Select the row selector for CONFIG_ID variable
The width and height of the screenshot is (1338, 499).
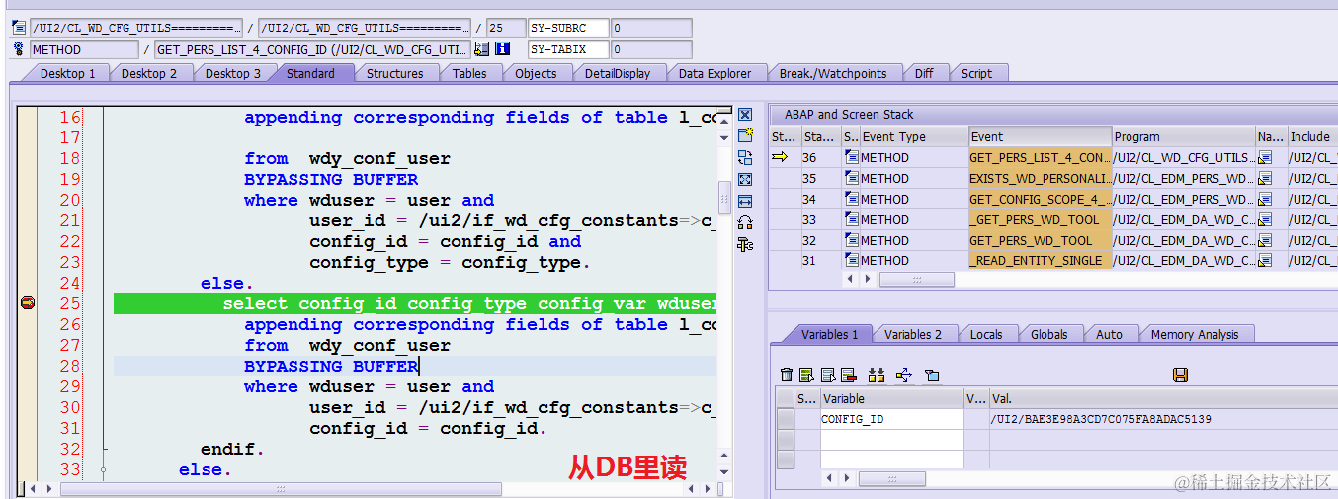tap(785, 419)
